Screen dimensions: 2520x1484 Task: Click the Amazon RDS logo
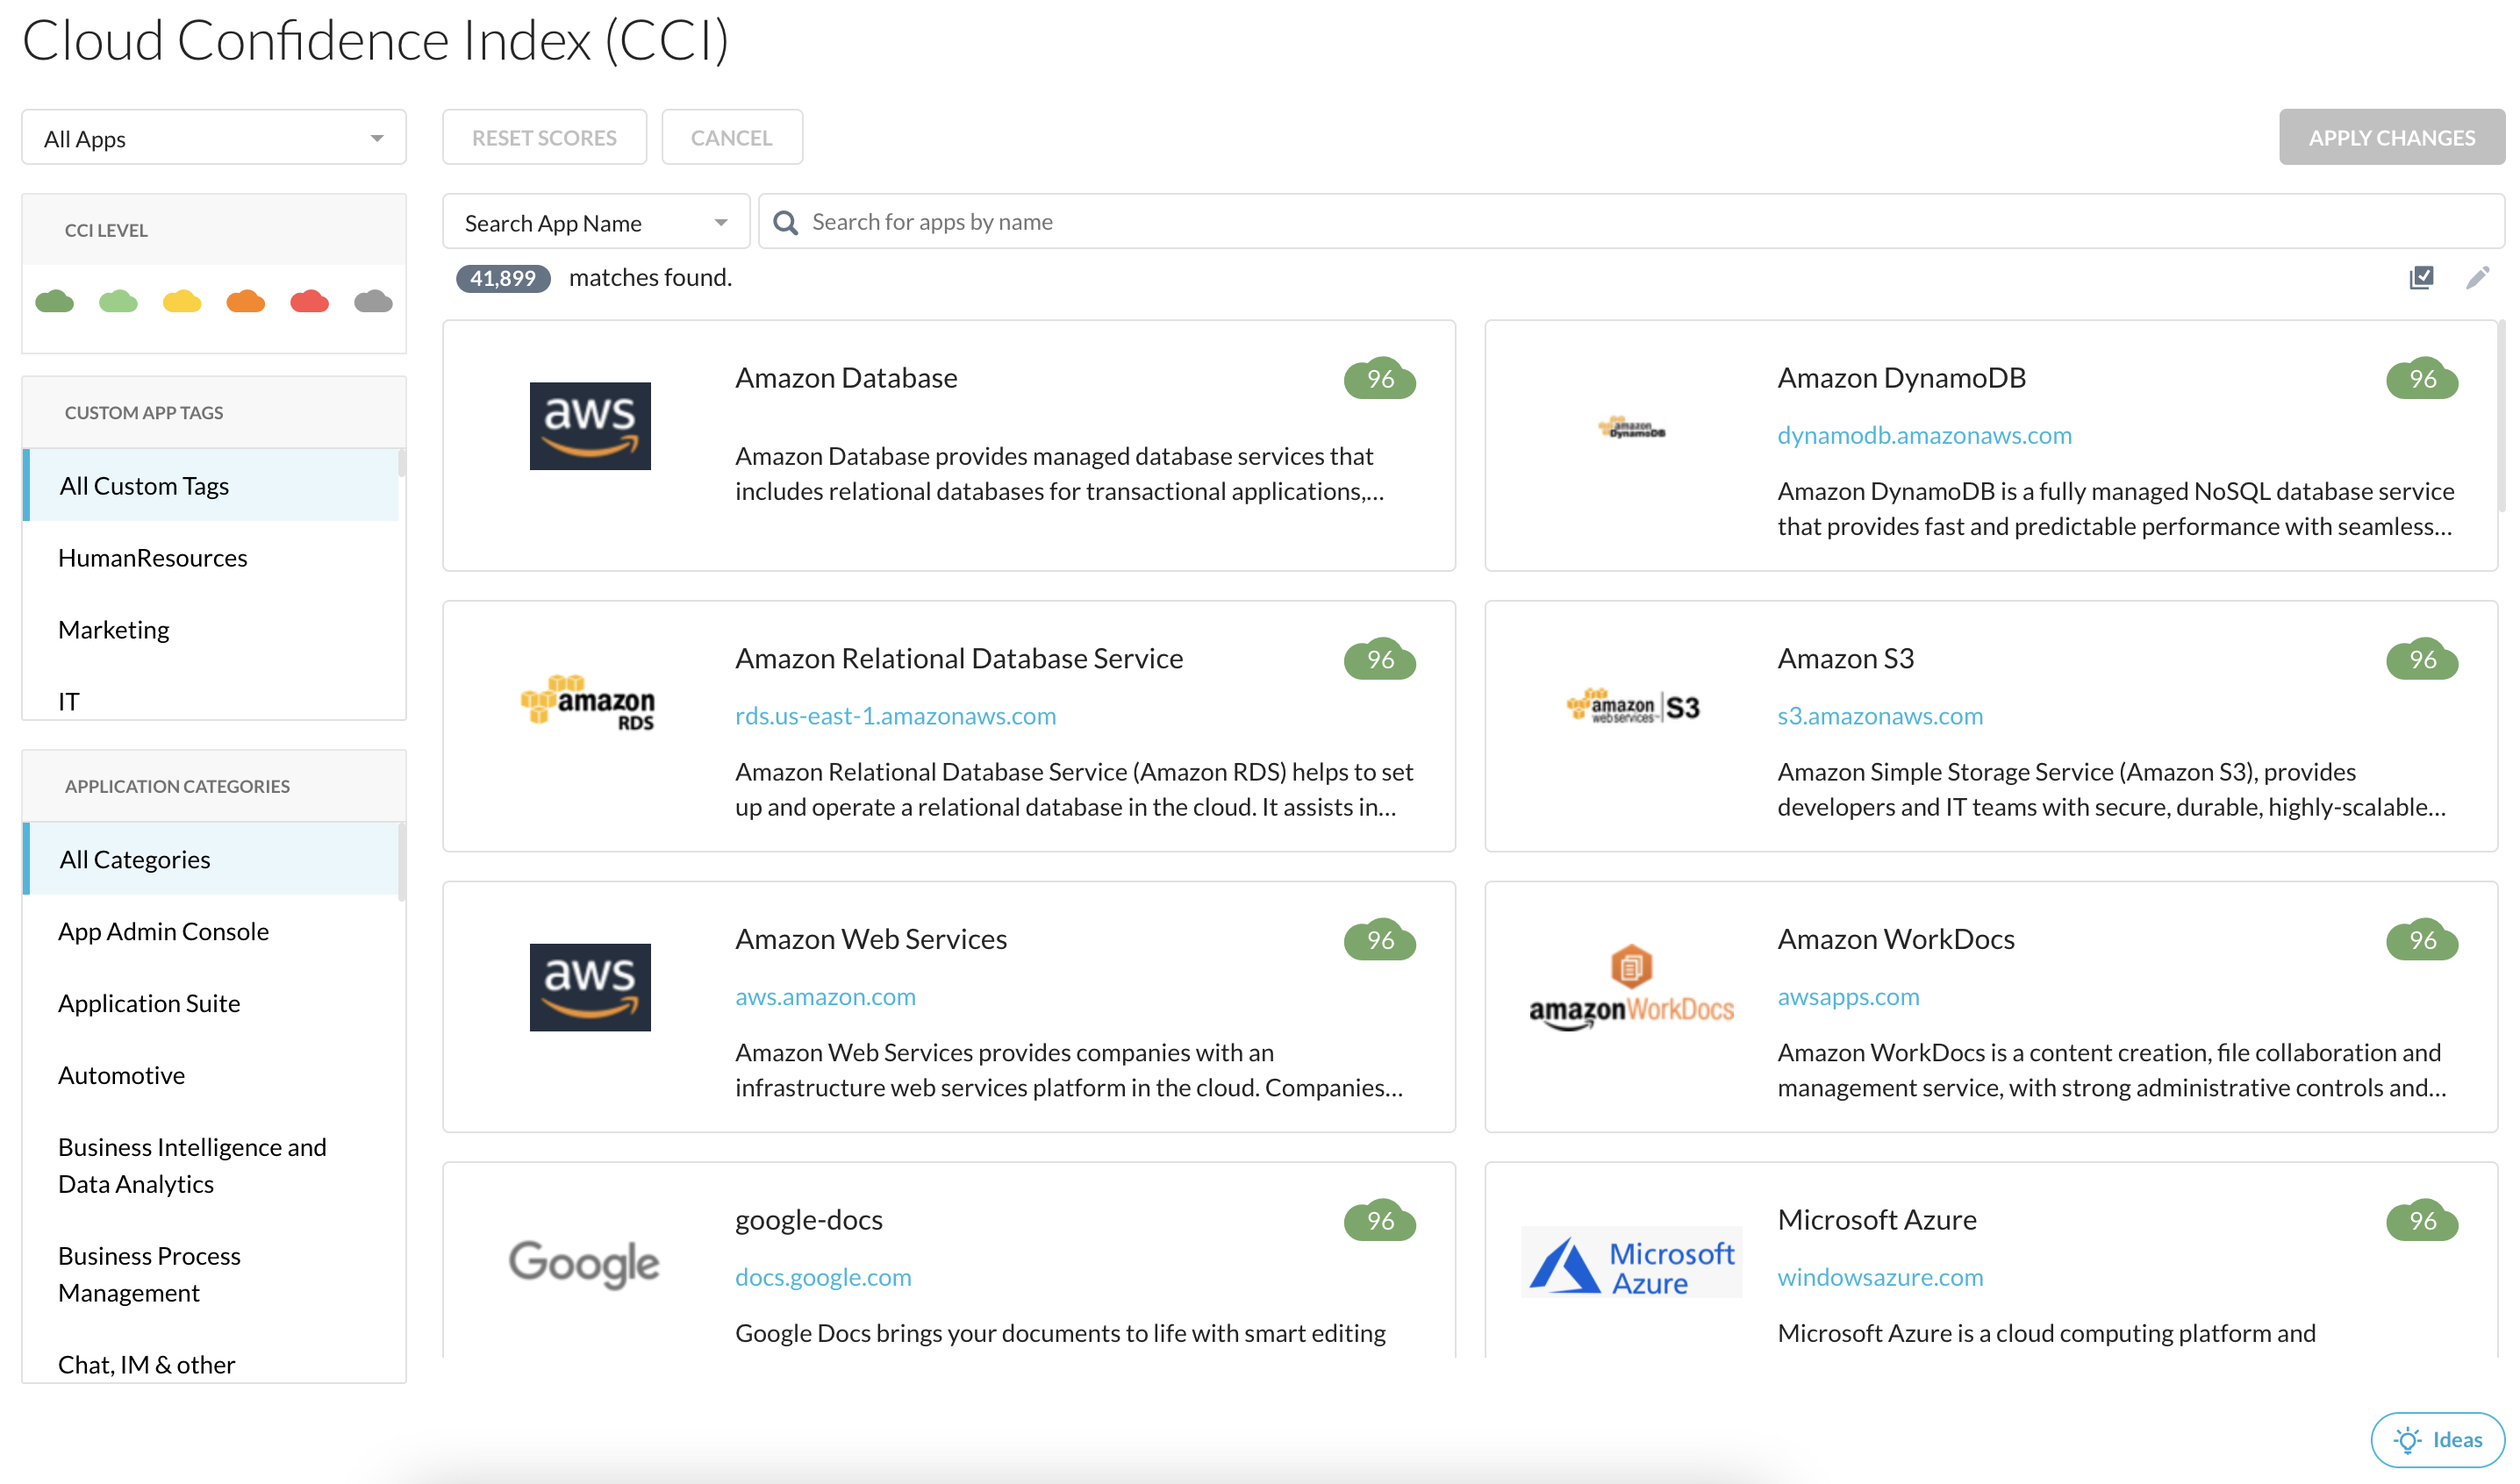[588, 703]
